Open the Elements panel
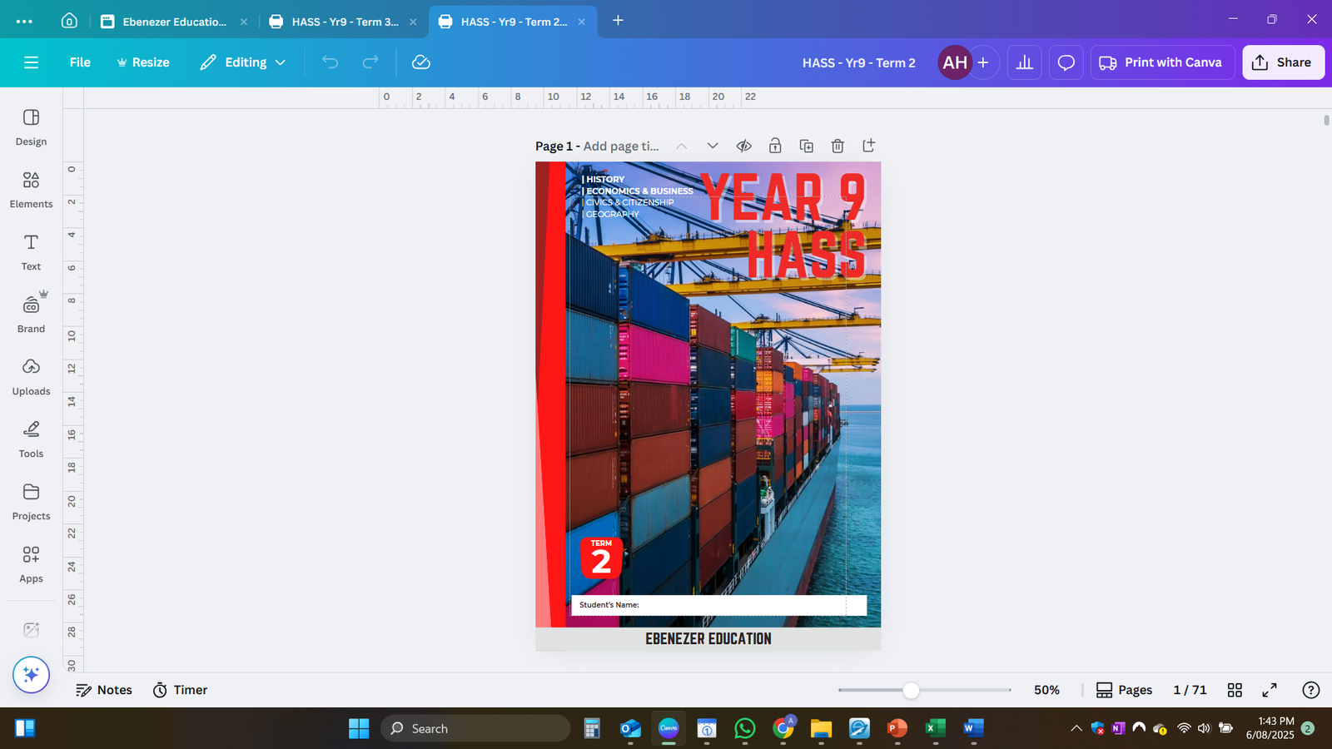Viewport: 1332px width, 749px height. point(31,190)
